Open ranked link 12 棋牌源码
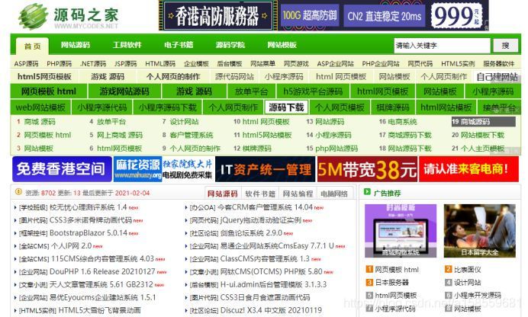Viewport: 528px width, 317px height. click(257, 149)
